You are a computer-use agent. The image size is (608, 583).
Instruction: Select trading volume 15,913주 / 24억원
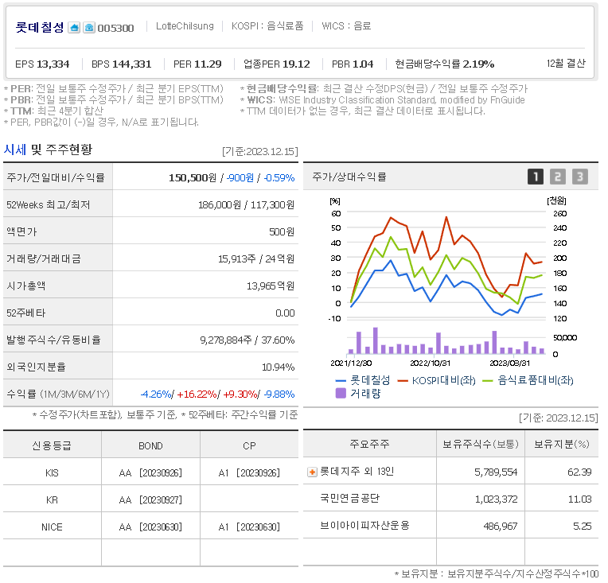click(x=256, y=259)
